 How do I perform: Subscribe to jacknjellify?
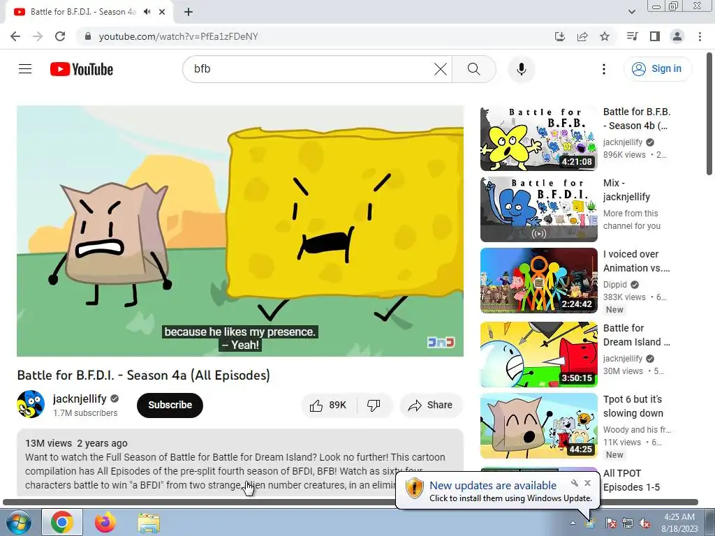(170, 405)
